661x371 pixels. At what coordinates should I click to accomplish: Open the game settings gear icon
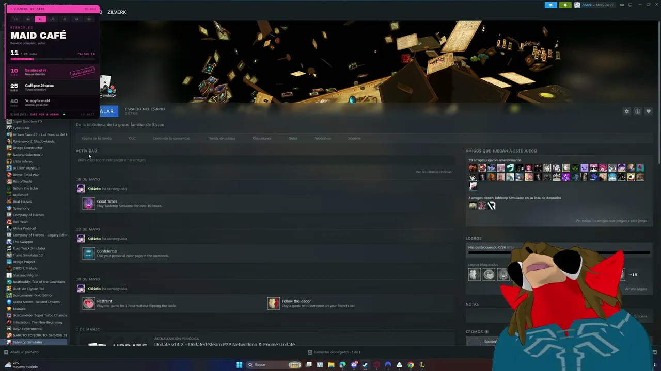627,111
